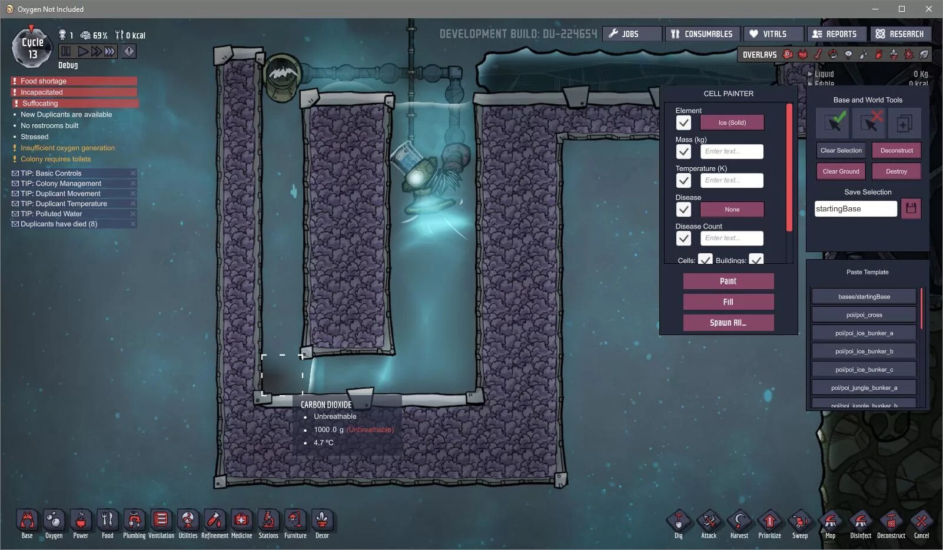Screen dimensions: 943x550
Task: Toggle the decor overlay leaf icon
Action: point(924,54)
